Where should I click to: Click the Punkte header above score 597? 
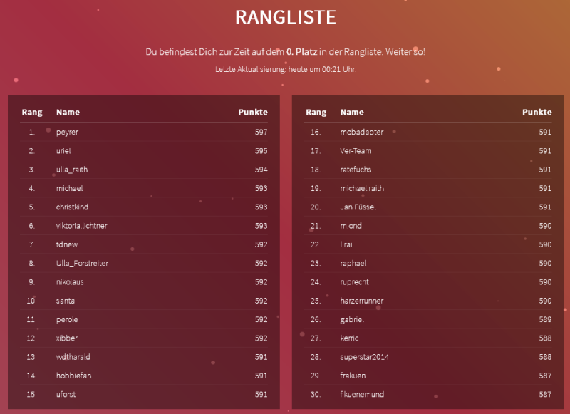[x=253, y=112]
